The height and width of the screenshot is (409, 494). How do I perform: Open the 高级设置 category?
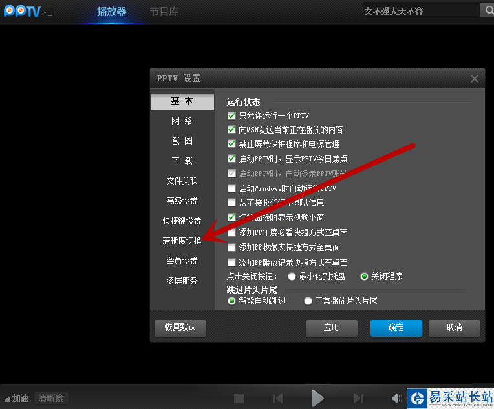click(x=182, y=201)
